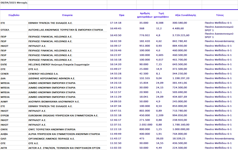
Task: Select the Αξία Συναλλαγής column header
Action: (185, 15)
